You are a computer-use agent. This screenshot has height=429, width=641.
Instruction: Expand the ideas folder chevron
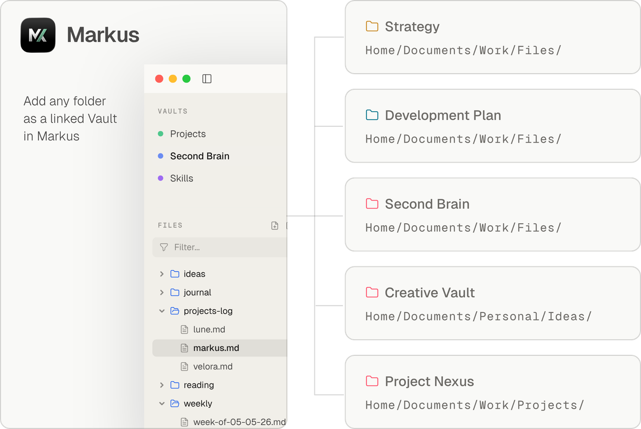click(162, 274)
